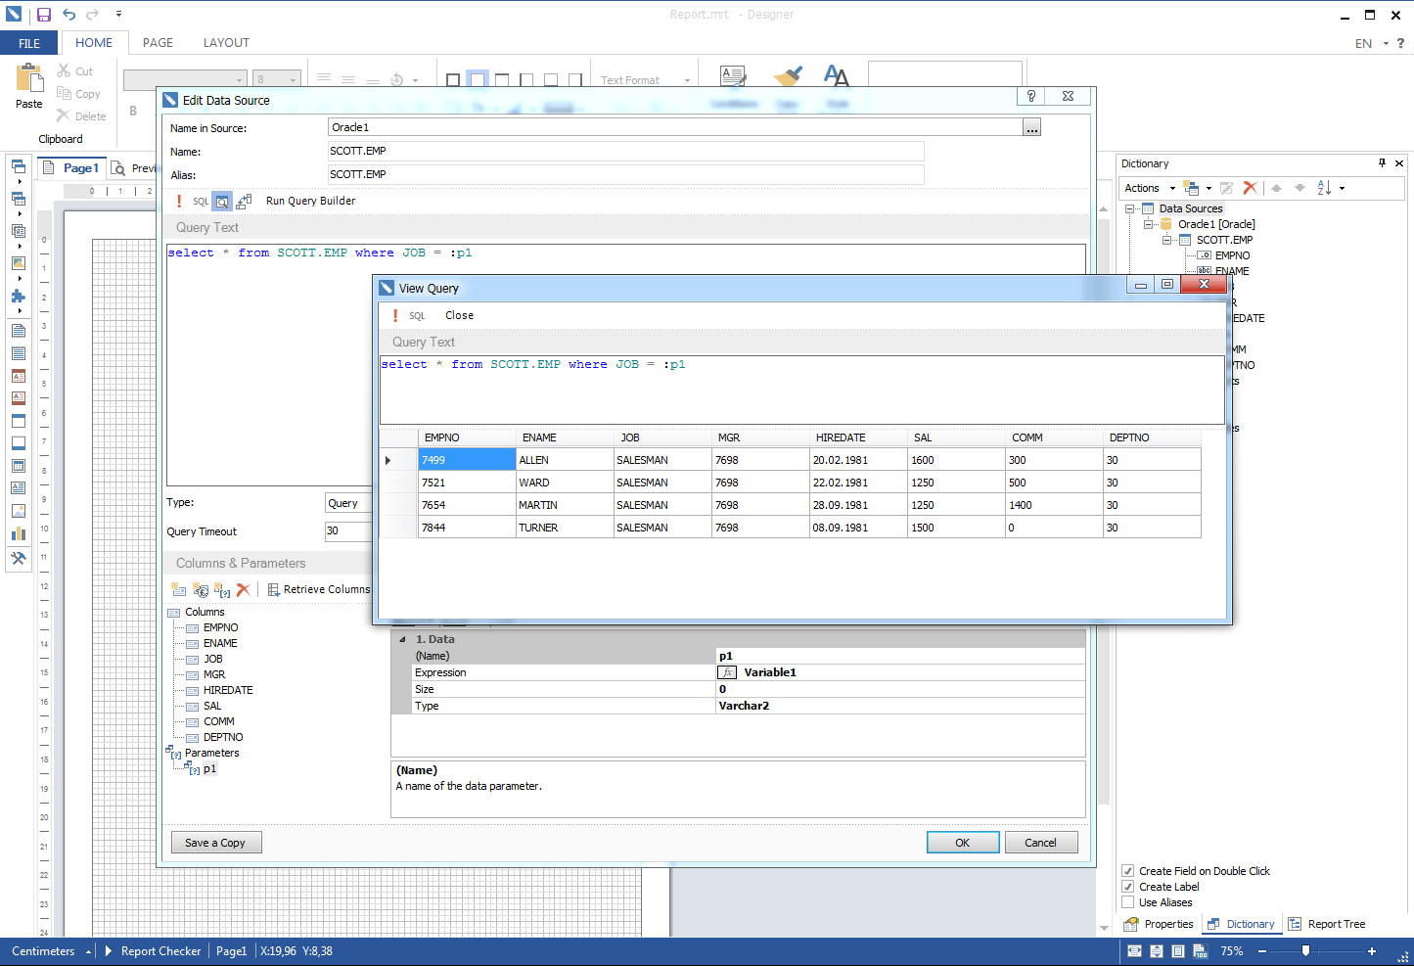
Task: Click the new calculated column icon
Action: pos(201,590)
